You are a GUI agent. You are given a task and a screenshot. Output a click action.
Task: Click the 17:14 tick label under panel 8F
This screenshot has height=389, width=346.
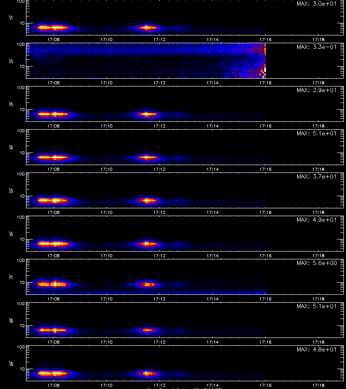coord(212,342)
